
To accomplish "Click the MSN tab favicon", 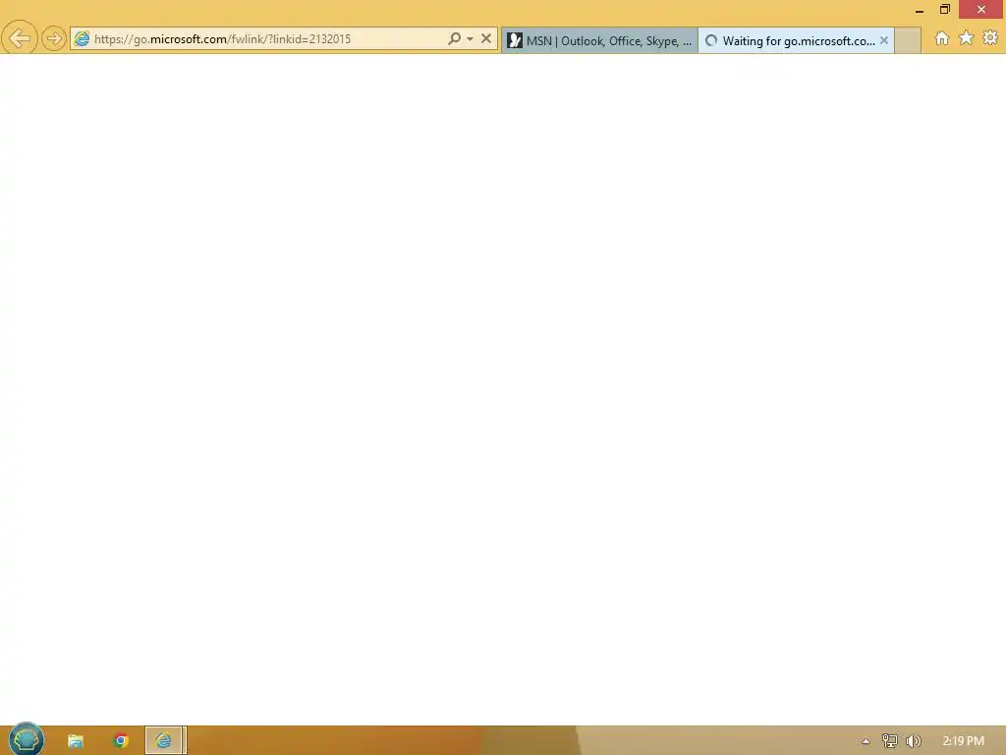I will pyautogui.click(x=515, y=41).
